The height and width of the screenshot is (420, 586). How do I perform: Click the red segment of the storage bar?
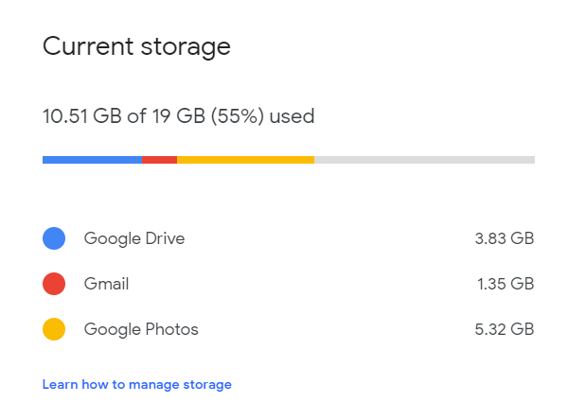[x=160, y=160]
